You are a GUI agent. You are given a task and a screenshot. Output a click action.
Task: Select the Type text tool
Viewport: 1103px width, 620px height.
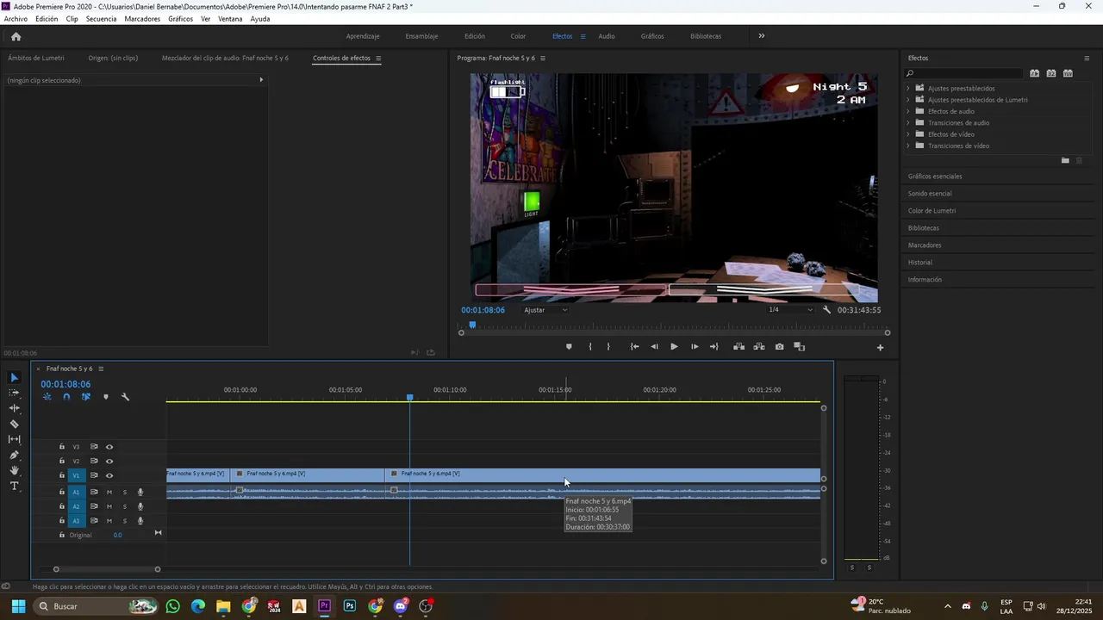tap(14, 486)
